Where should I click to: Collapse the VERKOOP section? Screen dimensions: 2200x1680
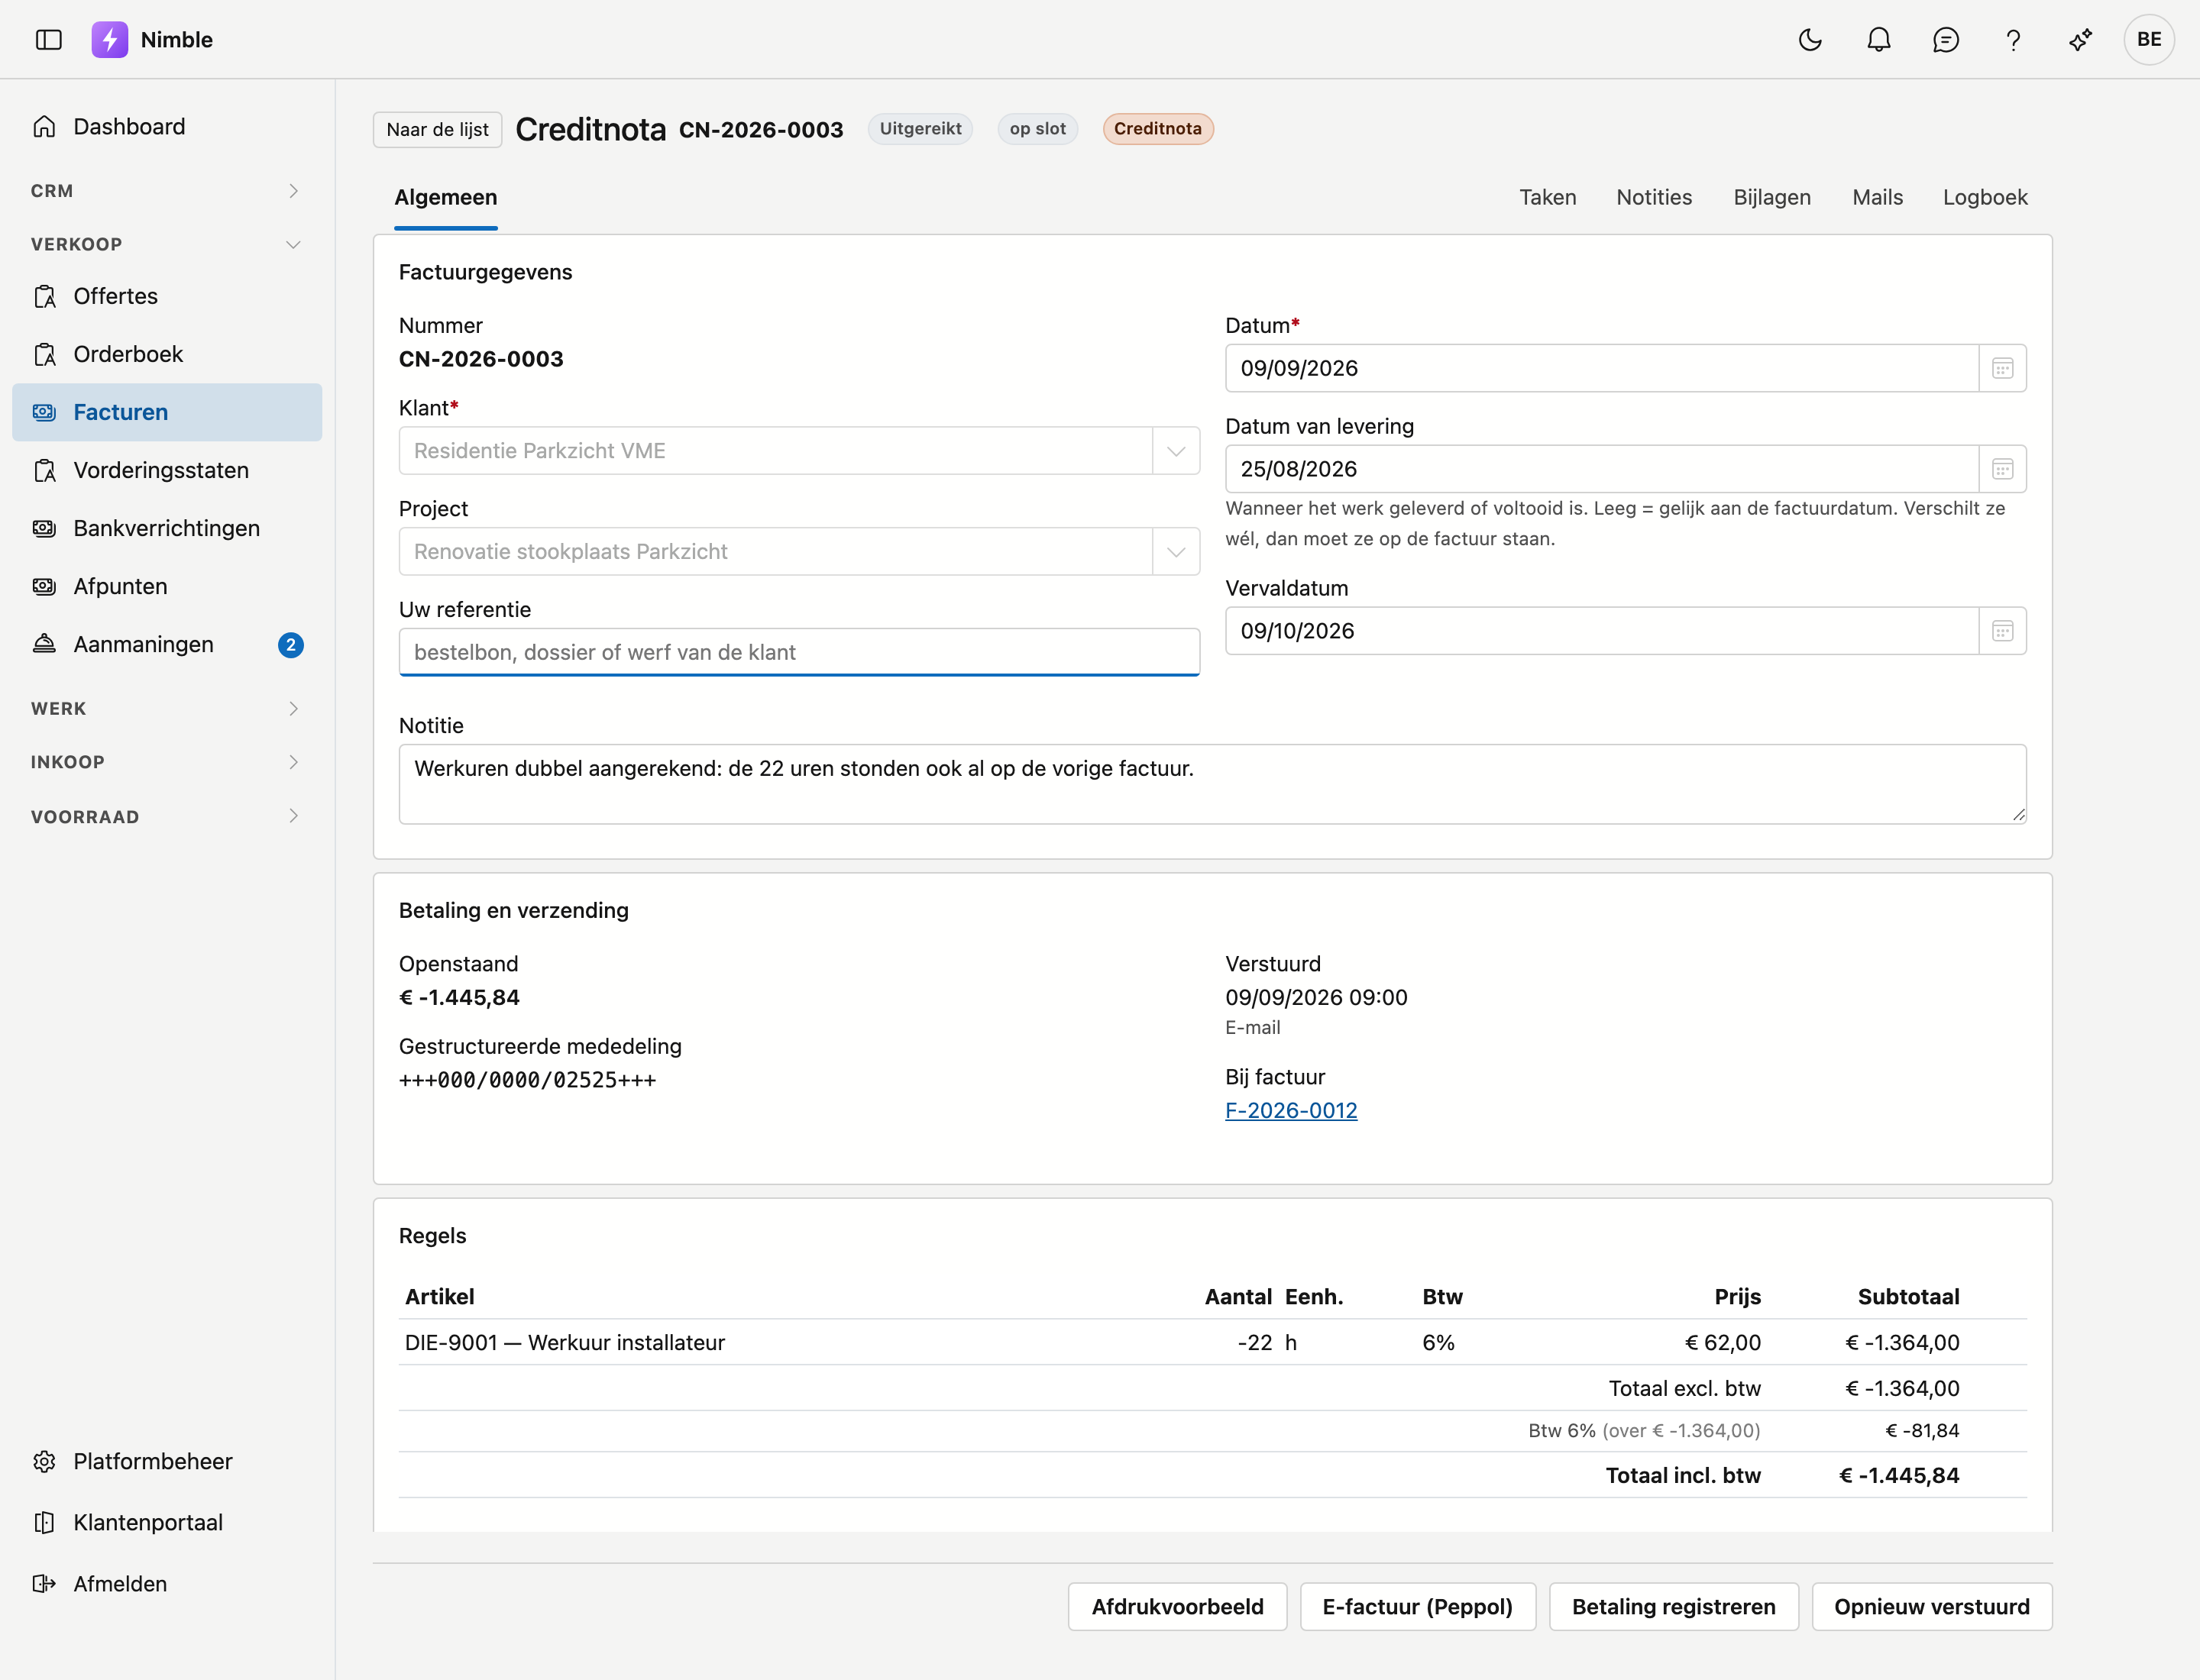click(x=167, y=244)
